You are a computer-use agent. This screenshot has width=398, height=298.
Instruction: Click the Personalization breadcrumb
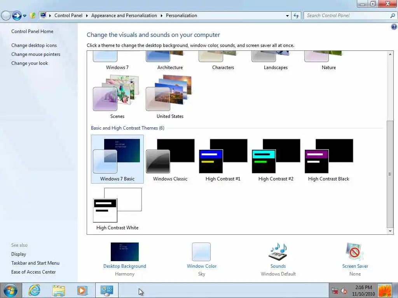[181, 16]
